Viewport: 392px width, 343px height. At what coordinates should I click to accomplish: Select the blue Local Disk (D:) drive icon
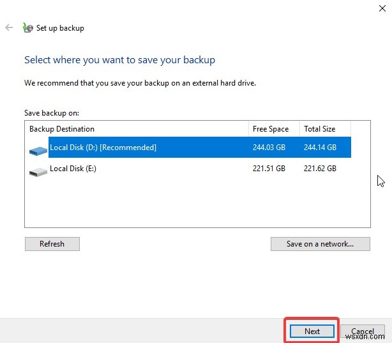(x=38, y=151)
